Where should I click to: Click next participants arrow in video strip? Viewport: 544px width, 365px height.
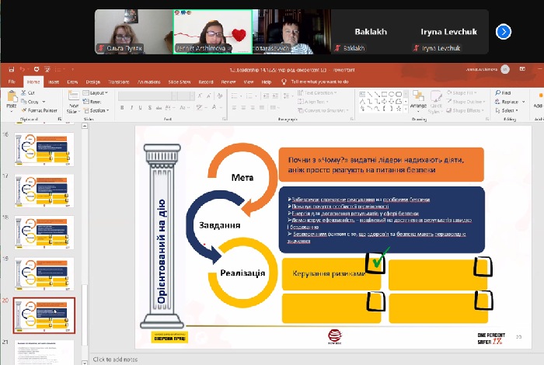click(x=504, y=32)
